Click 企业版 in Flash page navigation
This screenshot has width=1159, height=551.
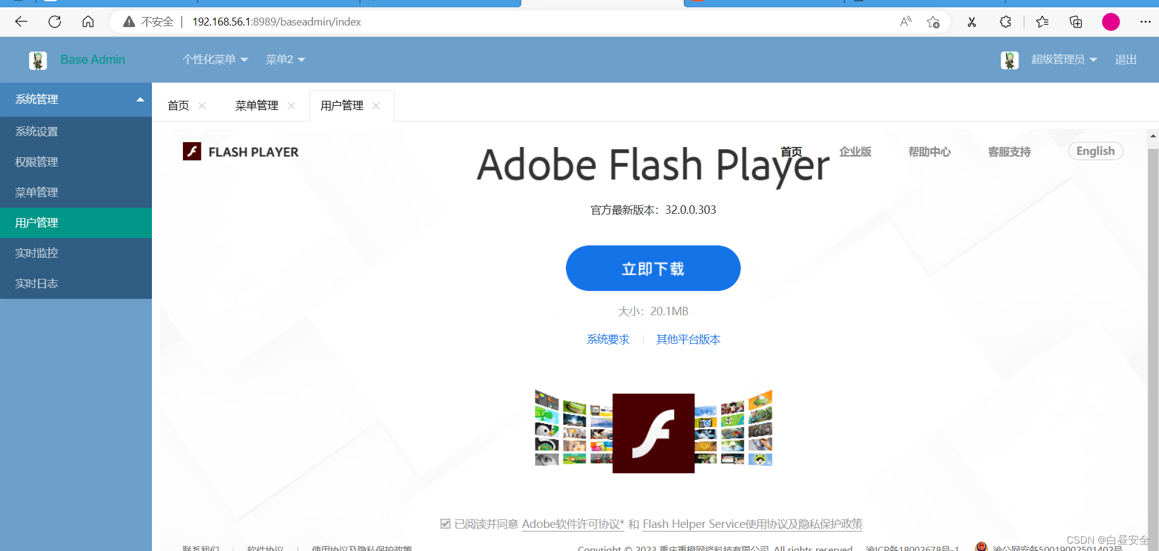click(x=855, y=152)
